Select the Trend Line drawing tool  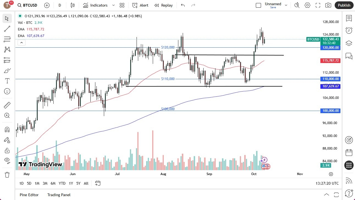(7, 29)
